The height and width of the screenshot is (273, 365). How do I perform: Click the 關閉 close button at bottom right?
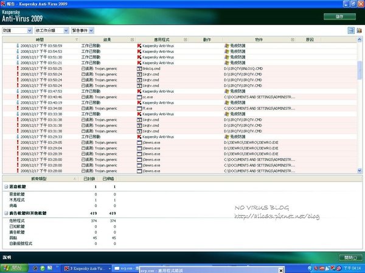pyautogui.click(x=350, y=257)
